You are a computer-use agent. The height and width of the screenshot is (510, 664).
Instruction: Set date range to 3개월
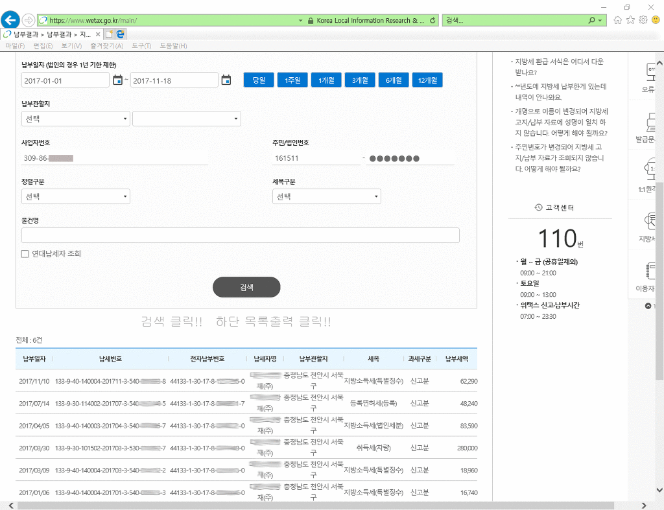click(x=360, y=80)
